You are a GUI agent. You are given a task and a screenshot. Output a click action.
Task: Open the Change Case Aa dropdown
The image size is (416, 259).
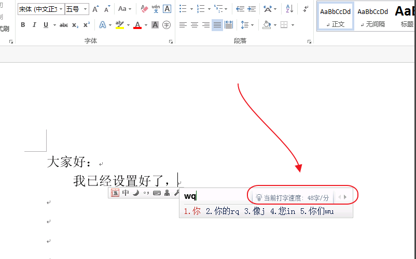coord(124,9)
